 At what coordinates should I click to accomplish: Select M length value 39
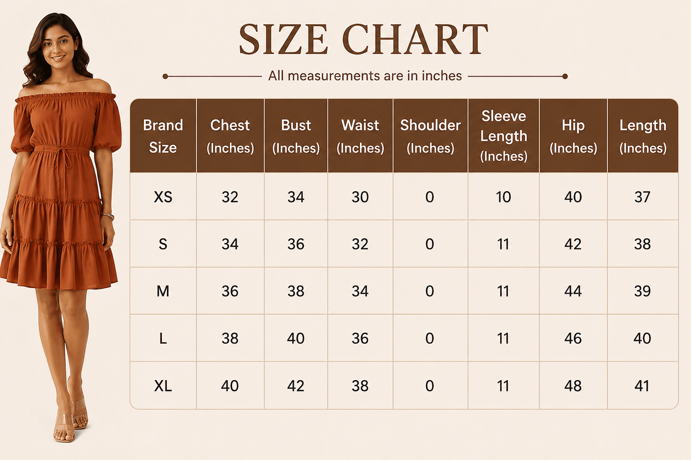(642, 291)
